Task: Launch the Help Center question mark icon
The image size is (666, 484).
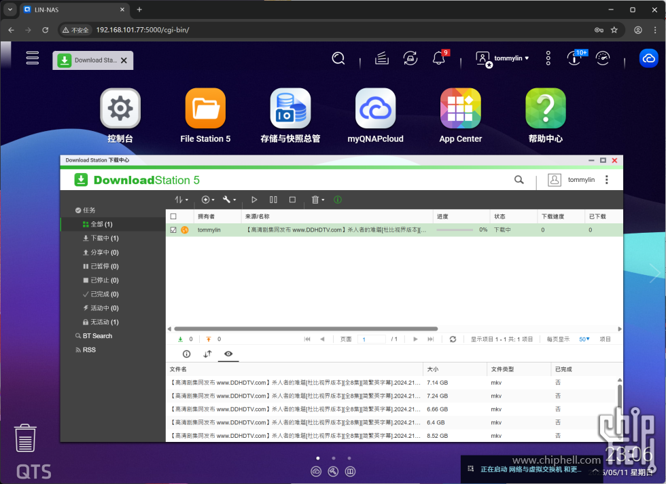Action: [545, 108]
